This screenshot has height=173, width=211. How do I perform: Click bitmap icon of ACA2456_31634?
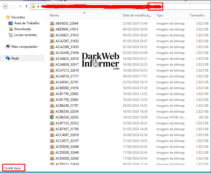point(52,53)
